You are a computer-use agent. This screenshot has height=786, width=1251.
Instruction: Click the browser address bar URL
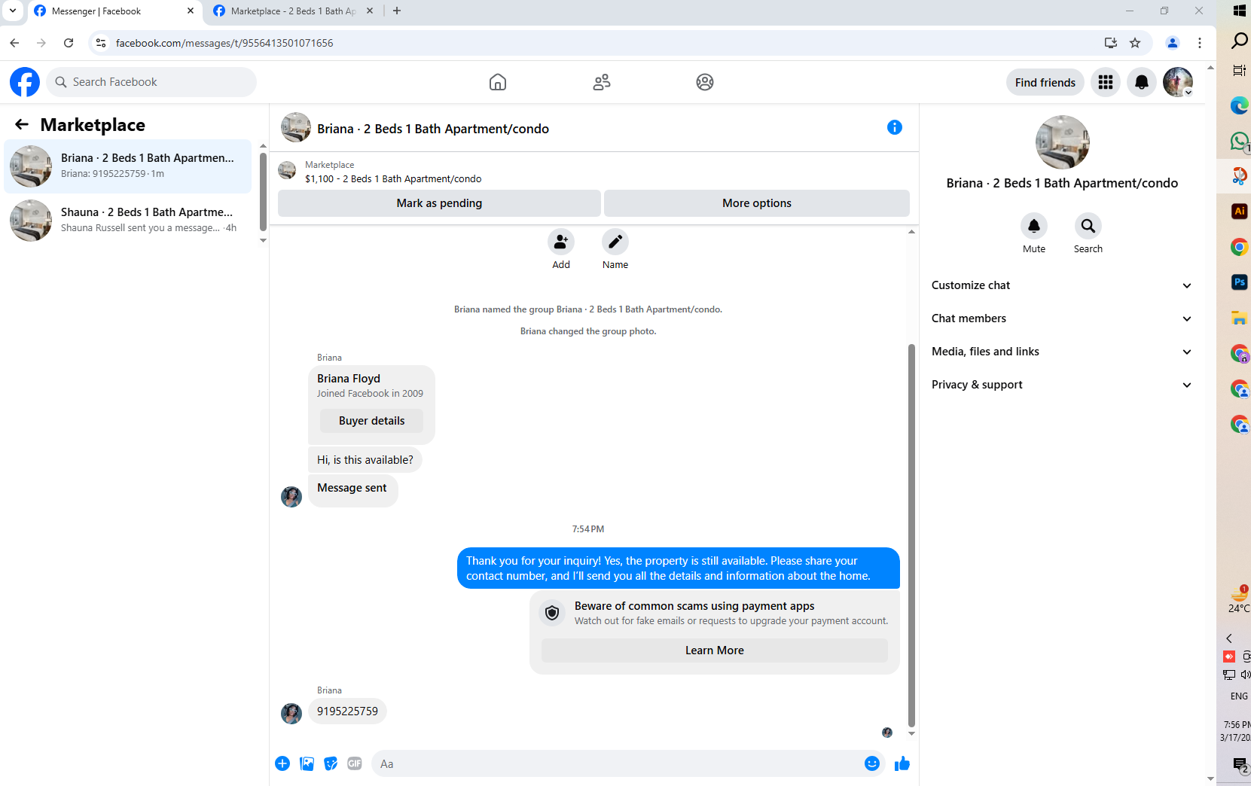tap(224, 43)
